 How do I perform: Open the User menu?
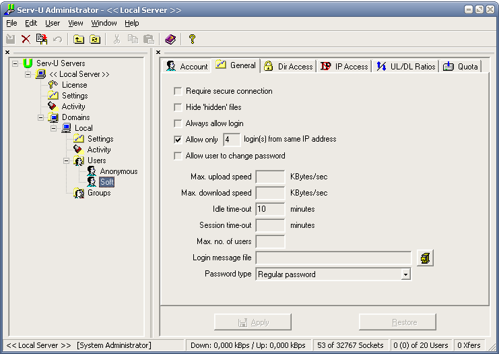pyautogui.click(x=53, y=23)
